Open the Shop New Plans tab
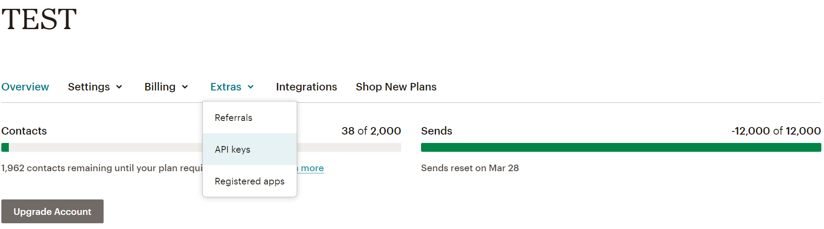The height and width of the screenshot is (229, 824). click(x=396, y=87)
